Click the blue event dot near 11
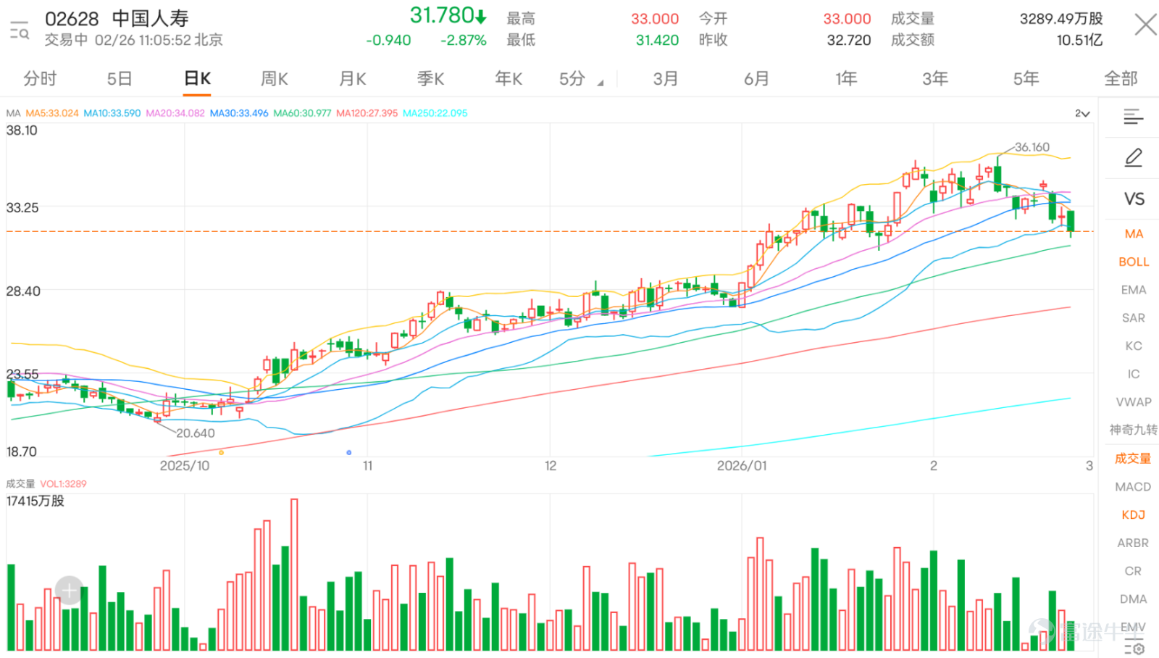1159x658 pixels. click(x=349, y=453)
